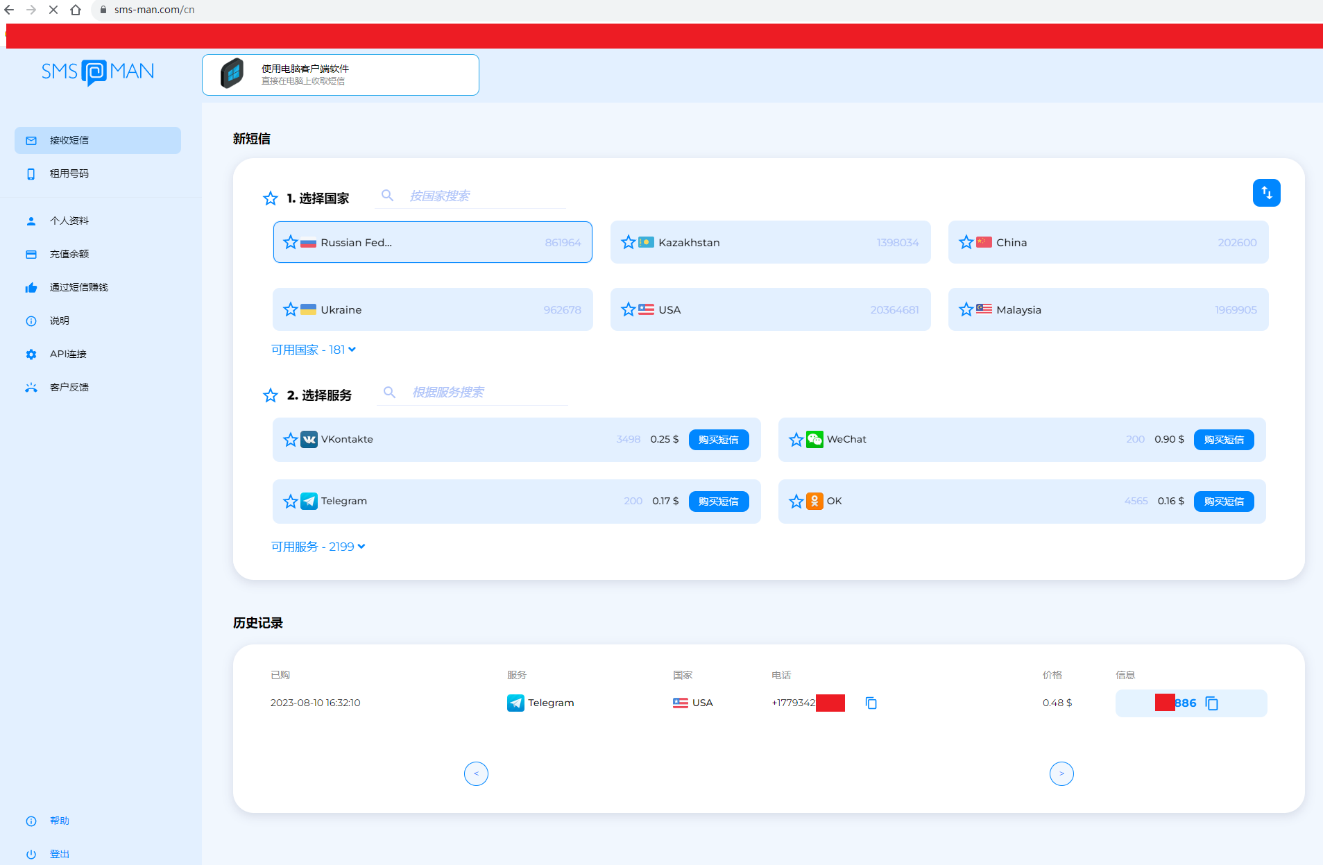This screenshot has width=1323, height=865.
Task: Click the SMS-MAN logo
Action: [x=98, y=72]
